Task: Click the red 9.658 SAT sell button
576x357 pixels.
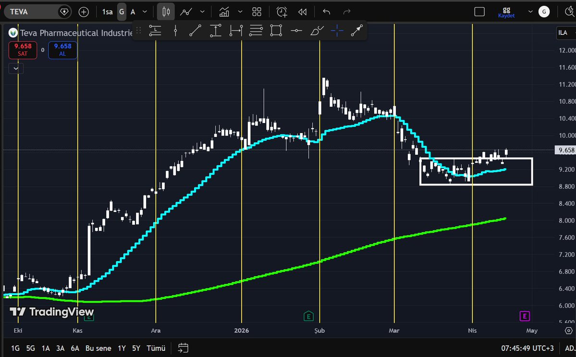Action: (x=23, y=50)
